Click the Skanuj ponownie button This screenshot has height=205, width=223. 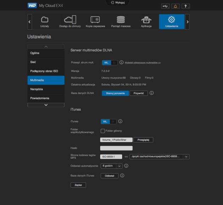(115, 93)
